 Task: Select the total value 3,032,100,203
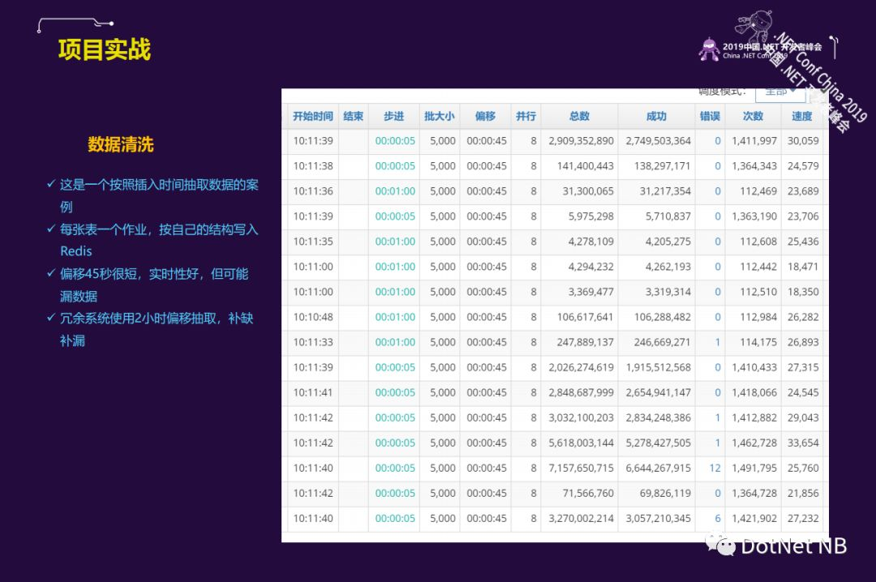pyautogui.click(x=581, y=417)
